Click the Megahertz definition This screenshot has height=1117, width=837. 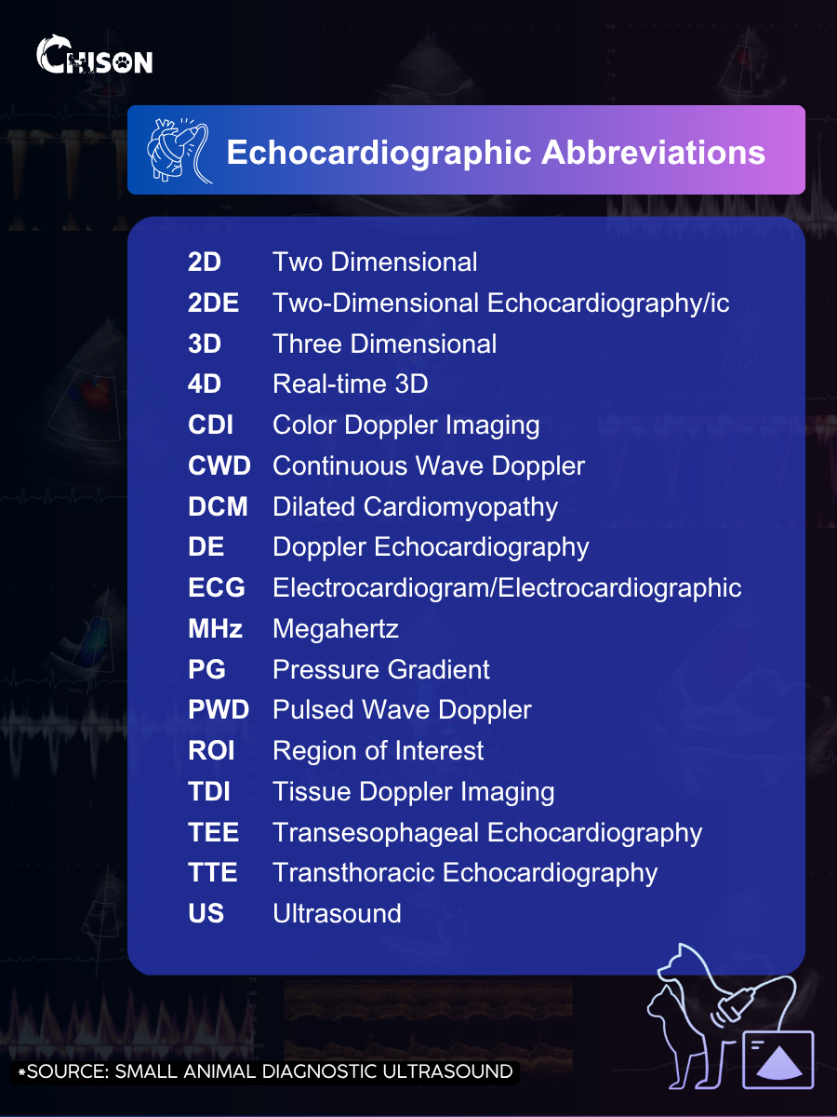pos(336,630)
